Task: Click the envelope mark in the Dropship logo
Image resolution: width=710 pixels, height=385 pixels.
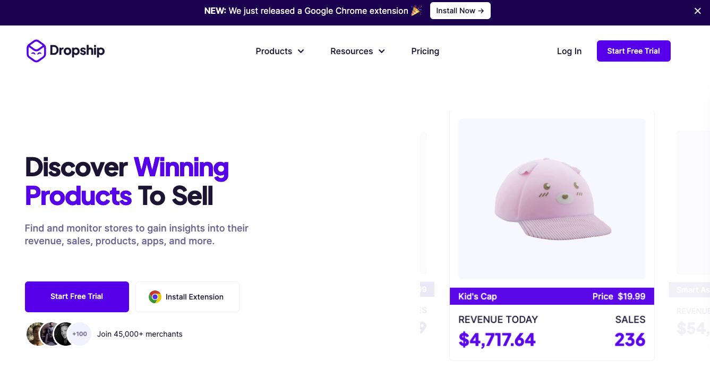Action: point(35,50)
